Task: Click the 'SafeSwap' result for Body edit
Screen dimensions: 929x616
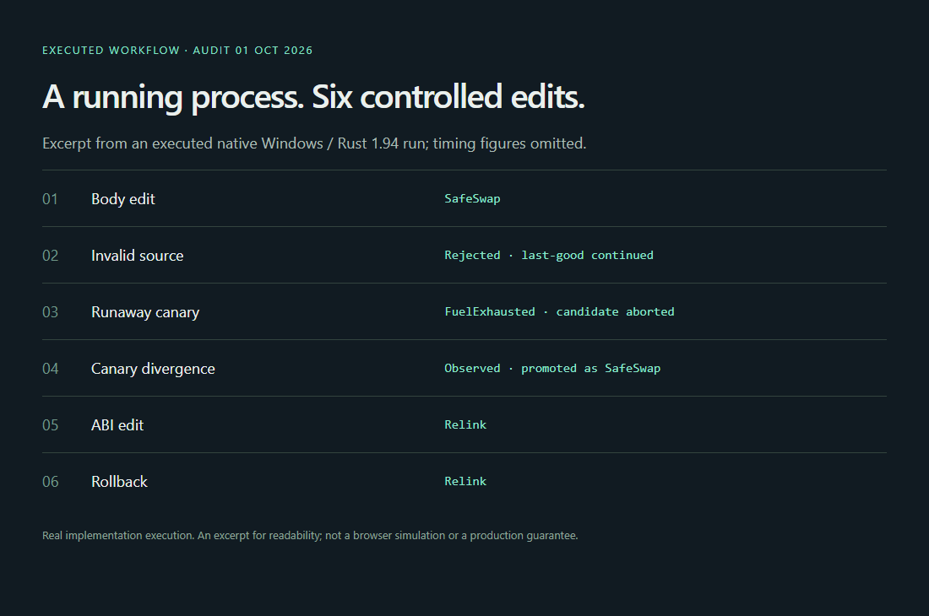Action: (x=472, y=199)
